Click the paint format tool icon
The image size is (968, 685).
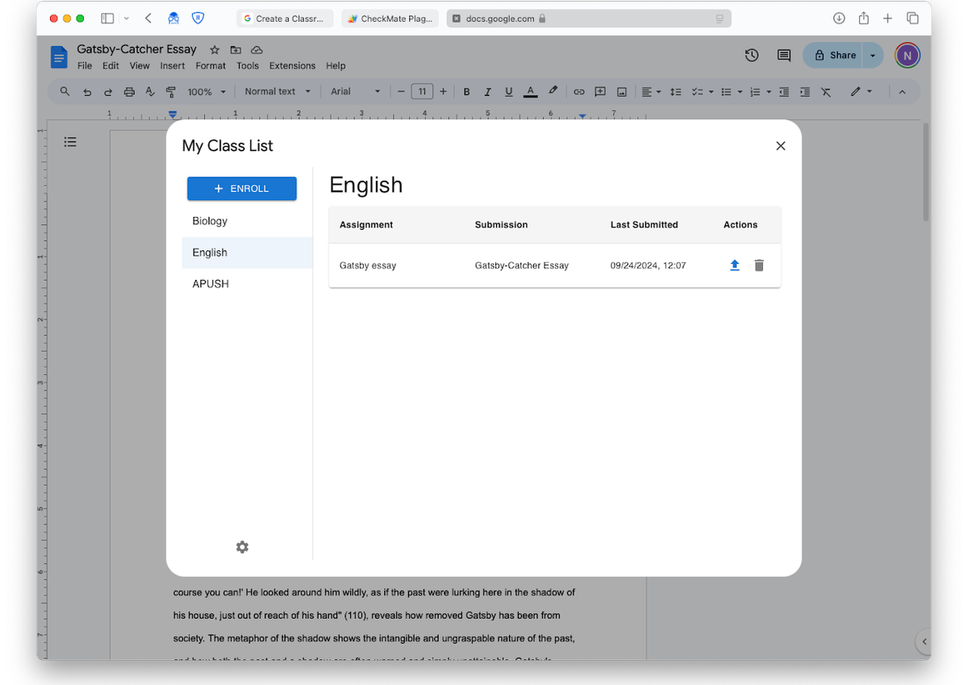[x=170, y=91]
